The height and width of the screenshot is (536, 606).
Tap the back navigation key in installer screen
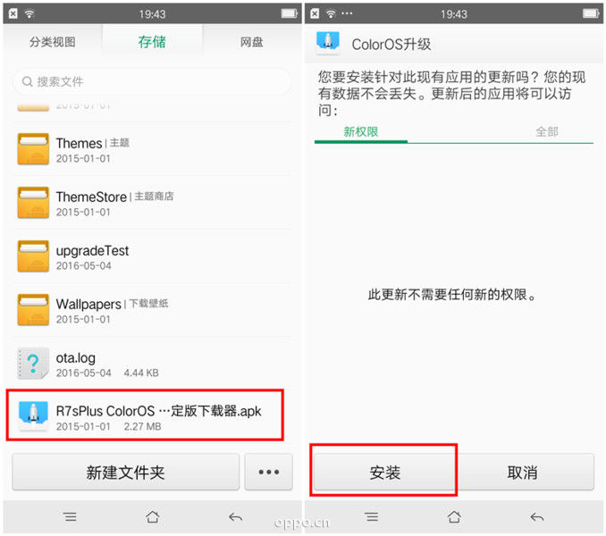click(537, 516)
